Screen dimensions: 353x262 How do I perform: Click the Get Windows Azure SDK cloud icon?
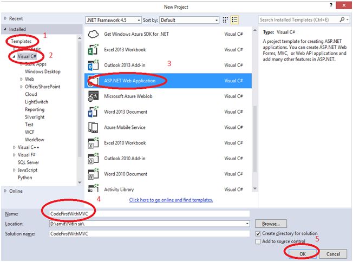[x=93, y=34]
